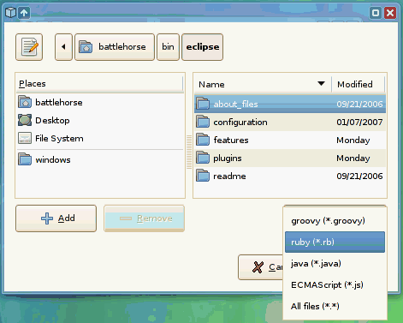Select the plugins folder row
Image resolution: width=403 pixels, height=323 pixels.
click(290, 158)
